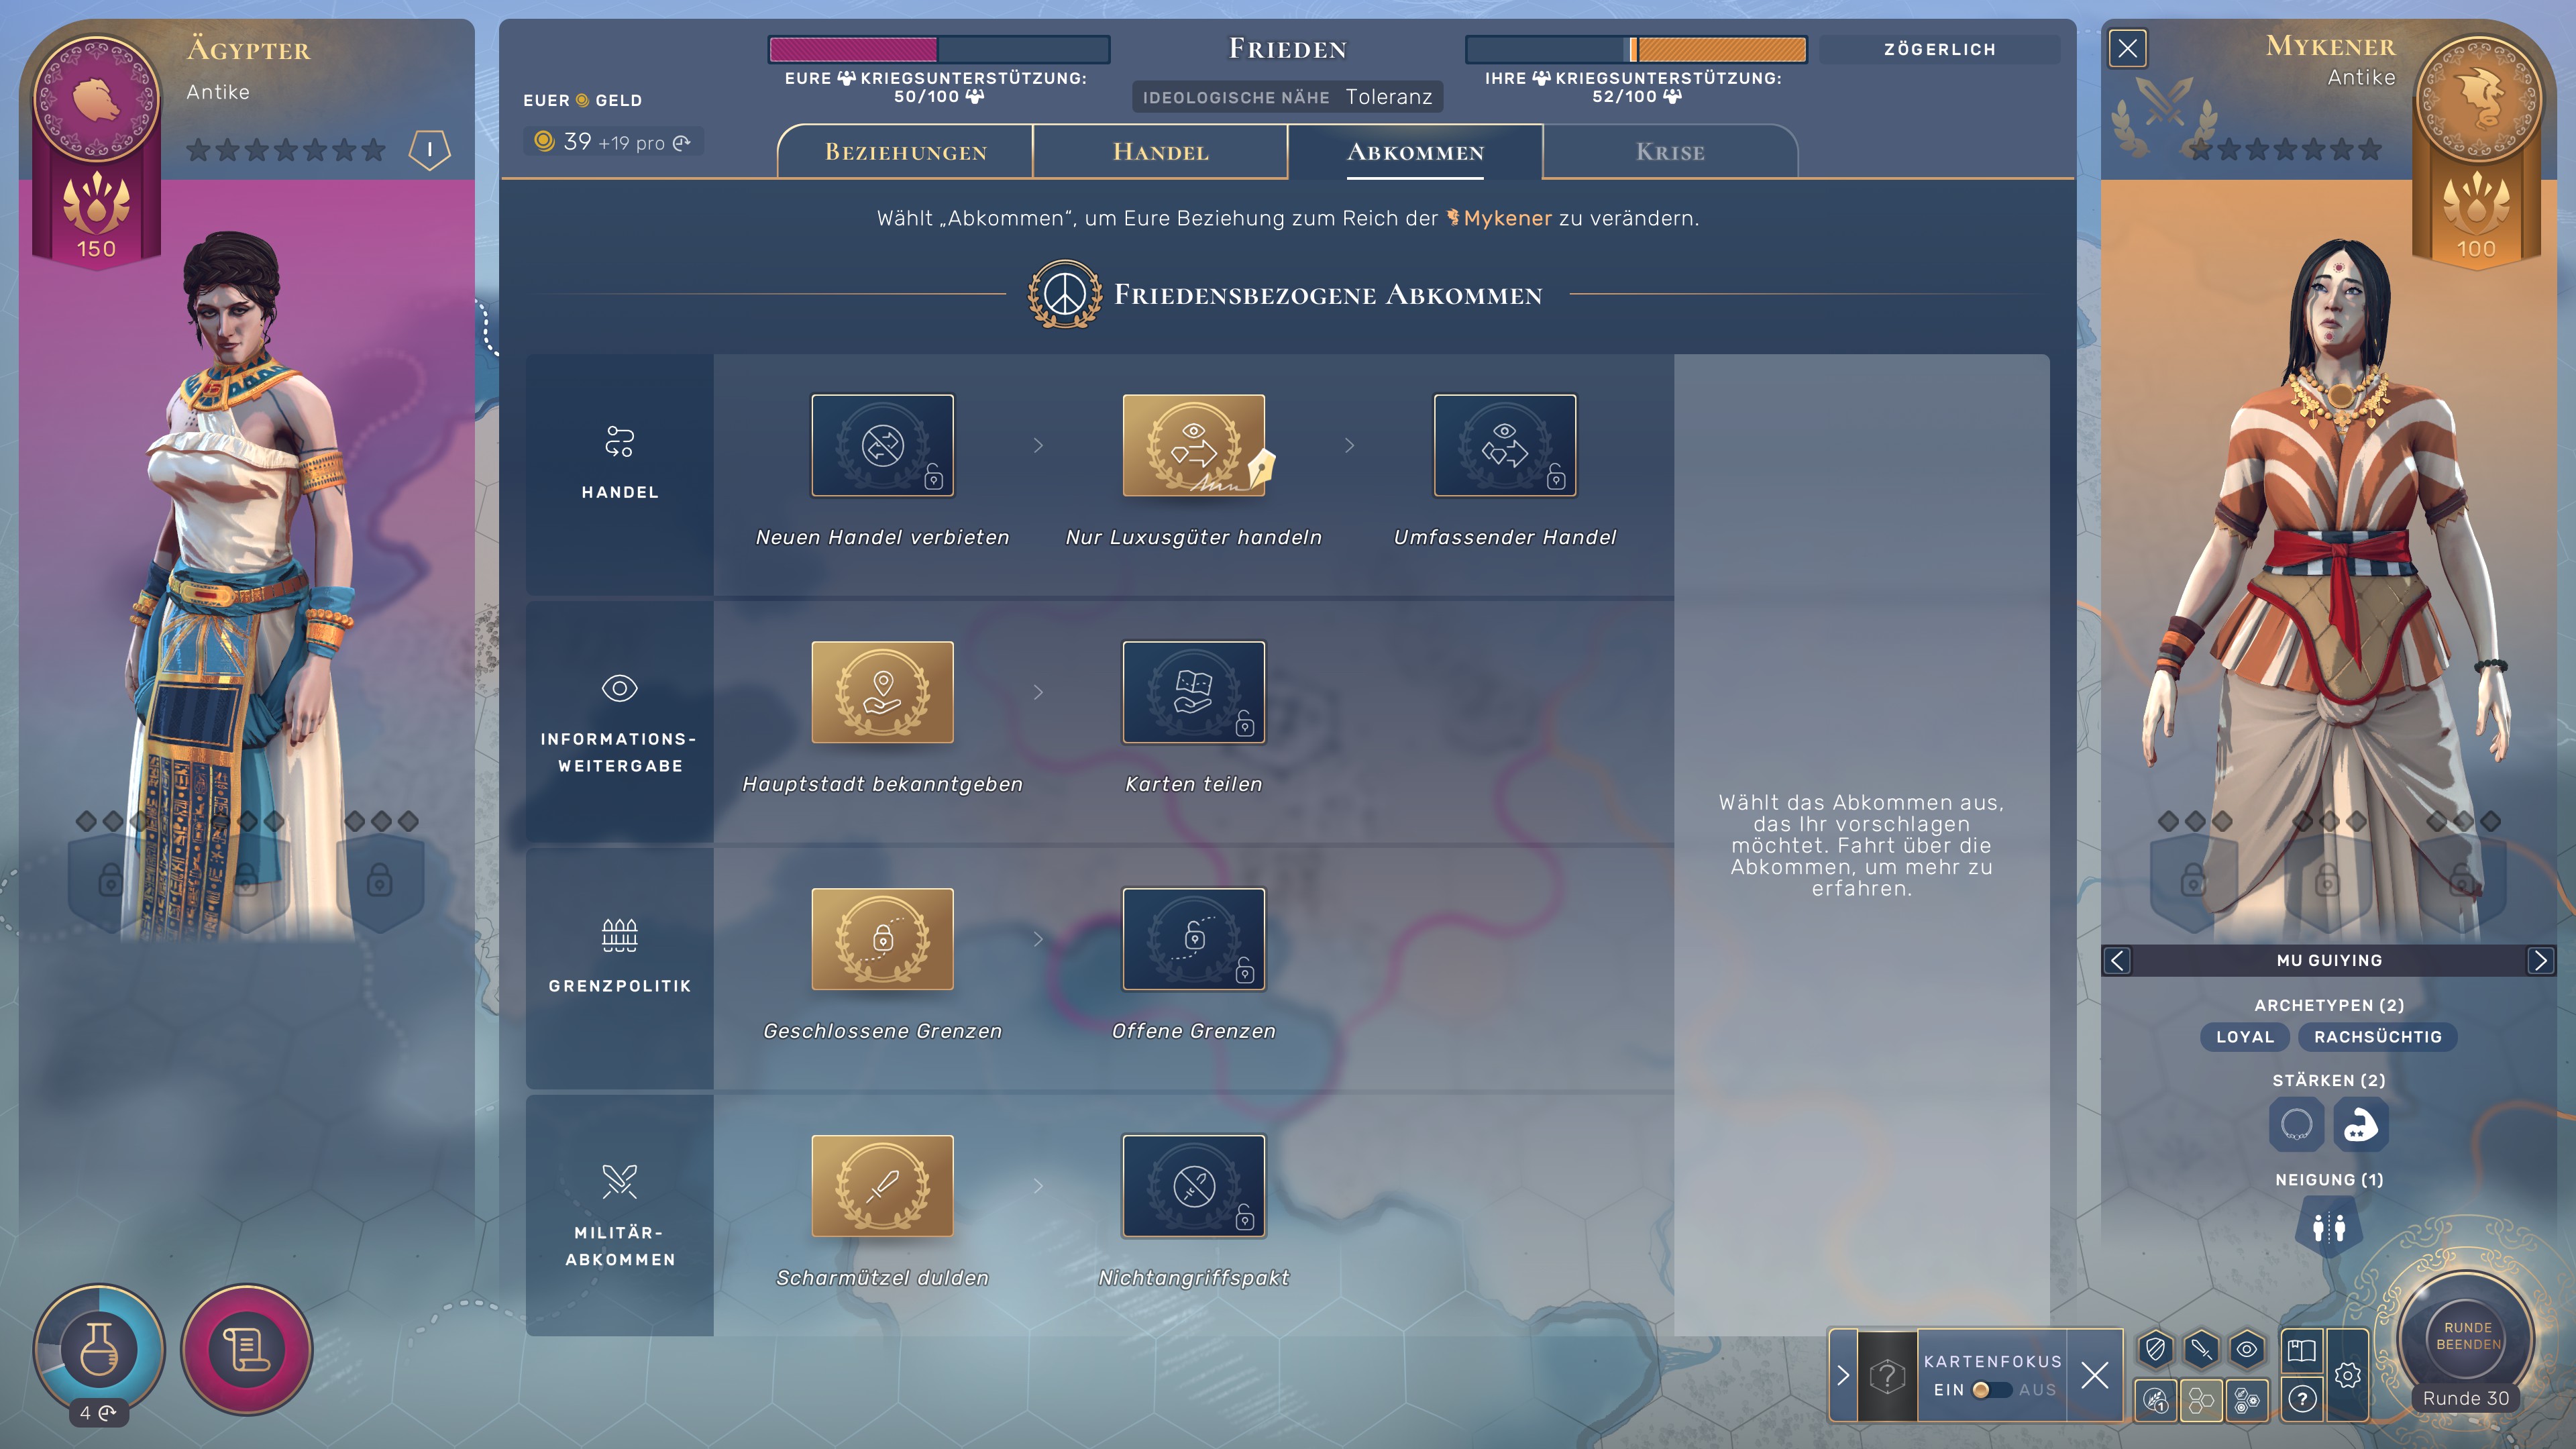This screenshot has height=1449, width=2576.
Task: Click the Egypt fame score 150
Action: (x=96, y=249)
